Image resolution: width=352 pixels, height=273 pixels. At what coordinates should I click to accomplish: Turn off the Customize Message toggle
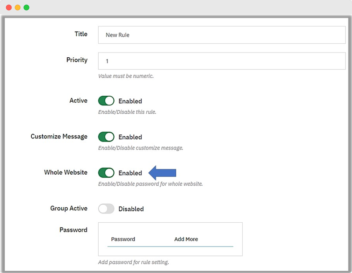click(106, 137)
